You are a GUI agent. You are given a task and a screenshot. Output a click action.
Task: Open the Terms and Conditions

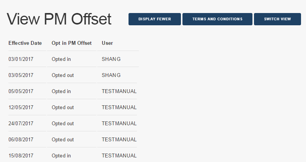coord(217,19)
